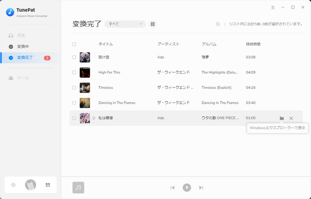Click album text Timeless [Explicit]
This screenshot has width=311, height=199.
[217, 87]
